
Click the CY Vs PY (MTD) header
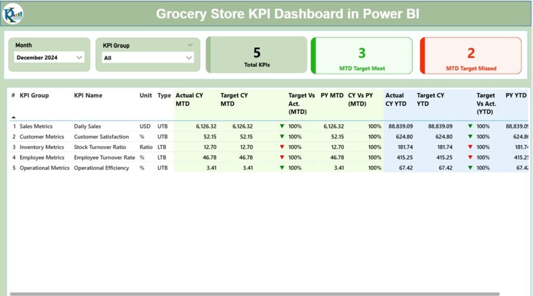click(x=360, y=100)
